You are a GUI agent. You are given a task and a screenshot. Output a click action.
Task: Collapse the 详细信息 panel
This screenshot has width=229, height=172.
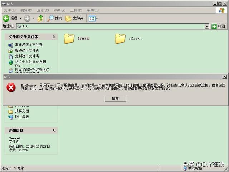pos(54,130)
